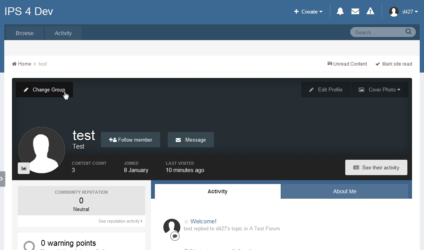Click the Change Group button

(x=44, y=90)
